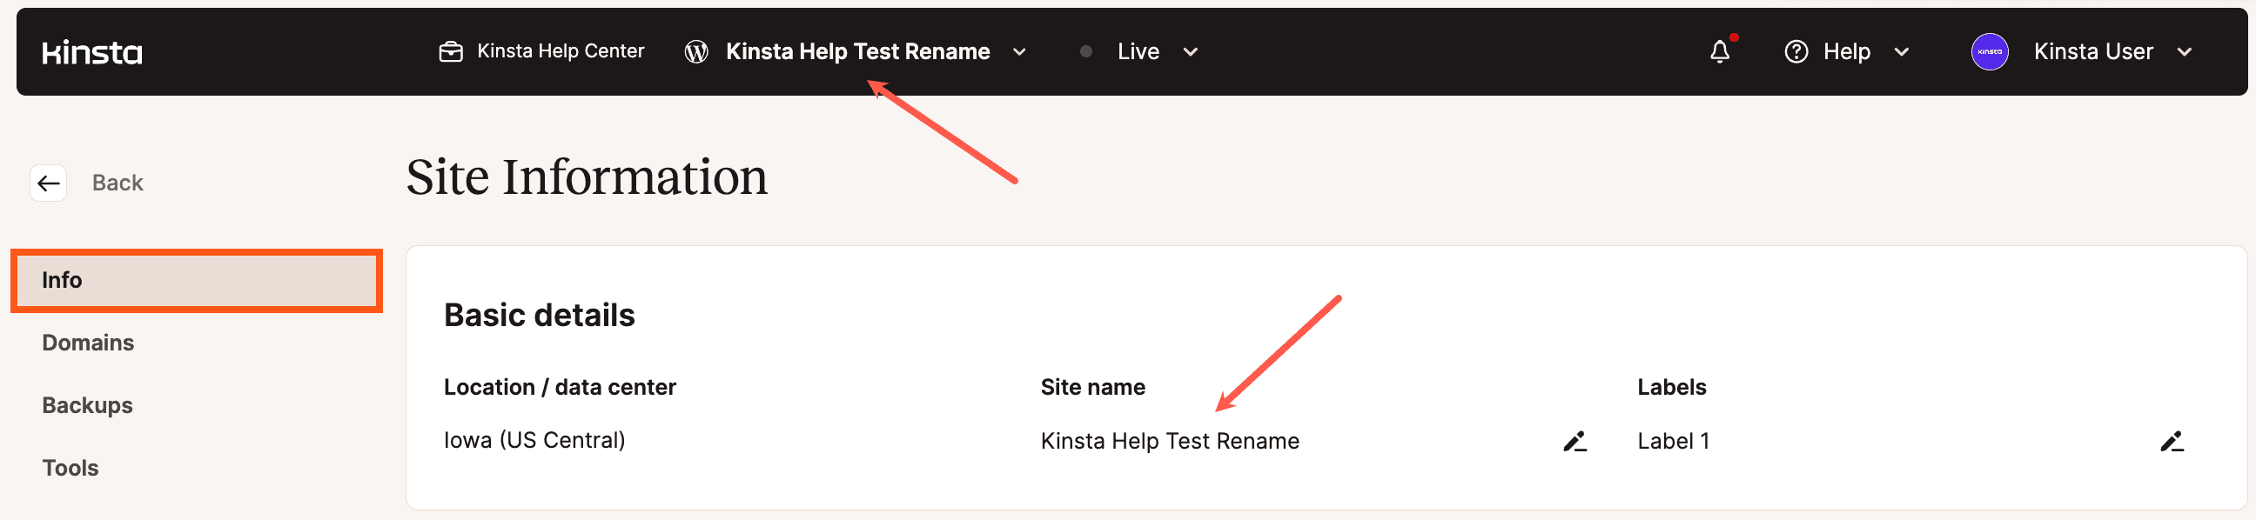Click the back arrow icon
The image size is (2256, 520).
(49, 183)
